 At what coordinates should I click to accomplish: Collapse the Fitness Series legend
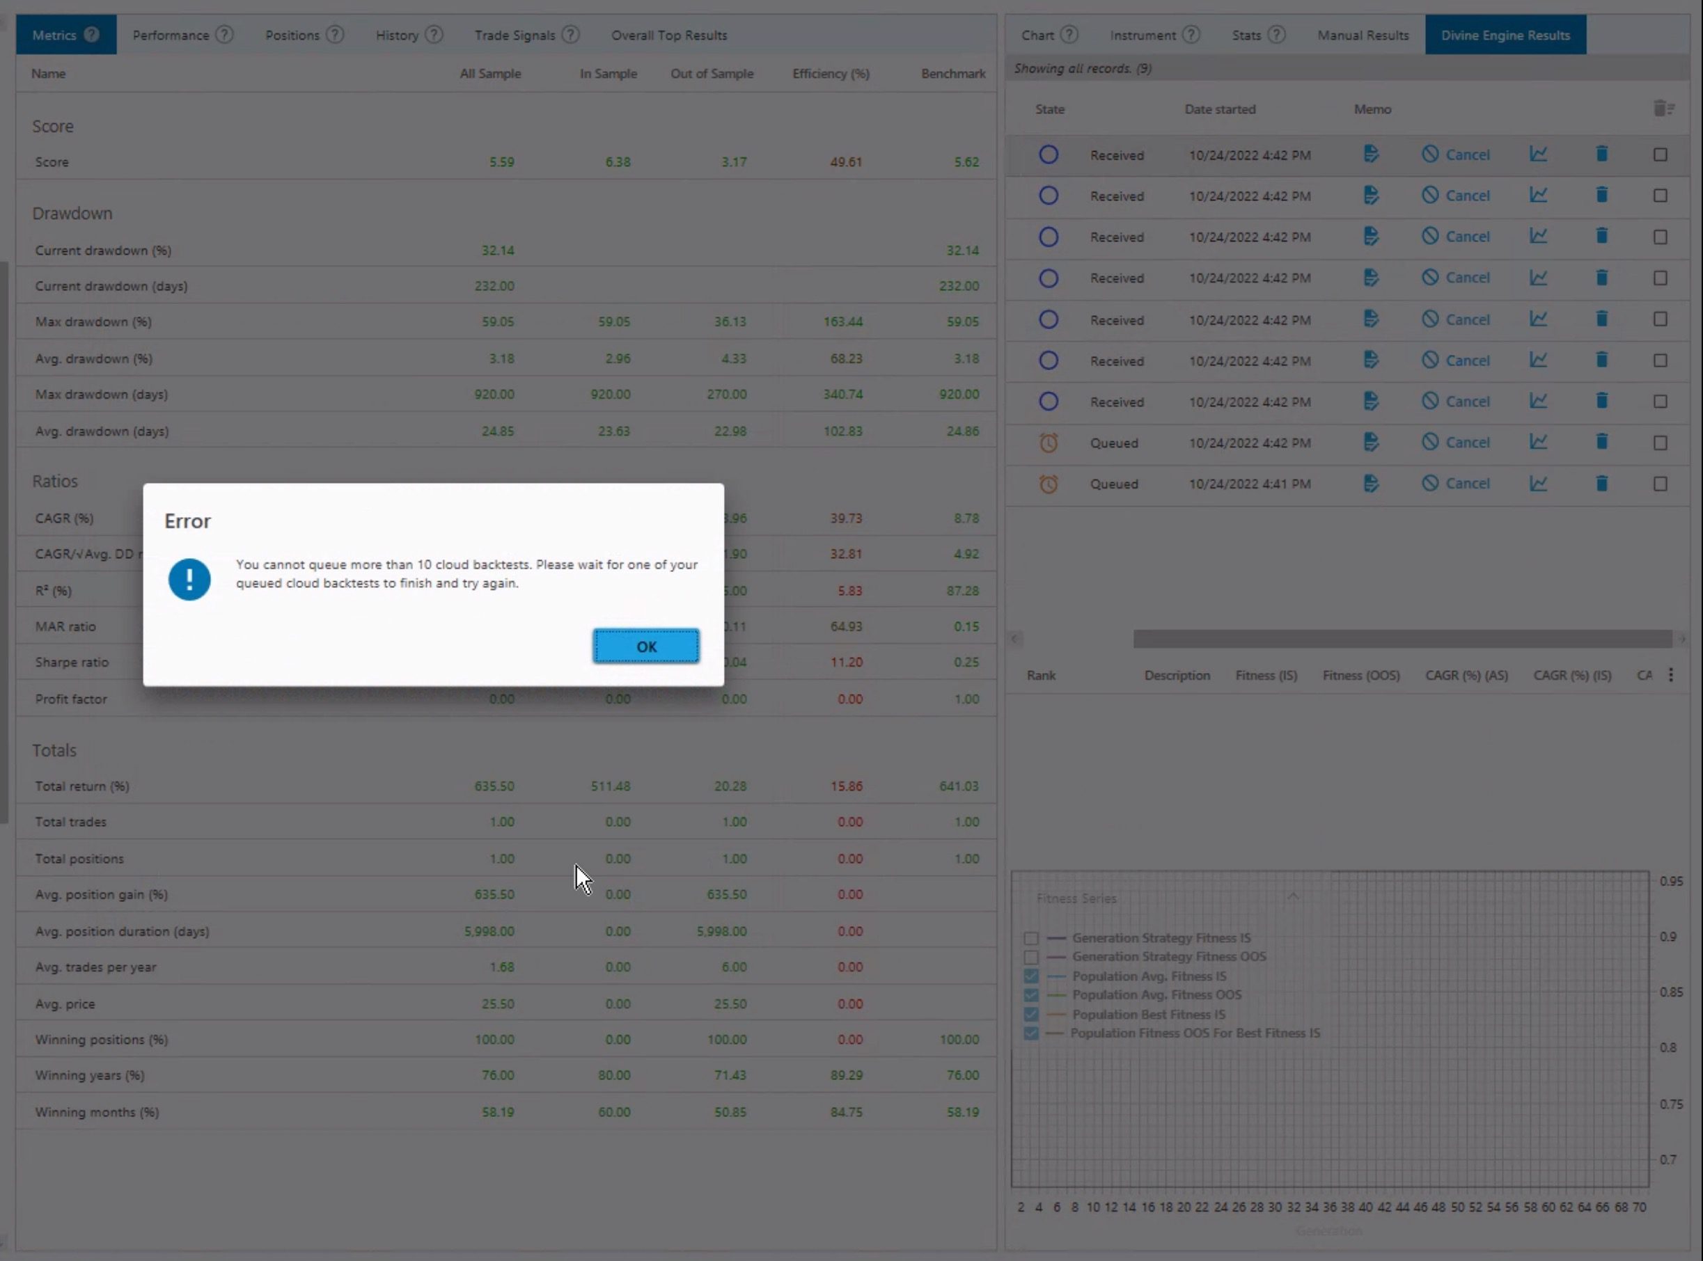1293,897
